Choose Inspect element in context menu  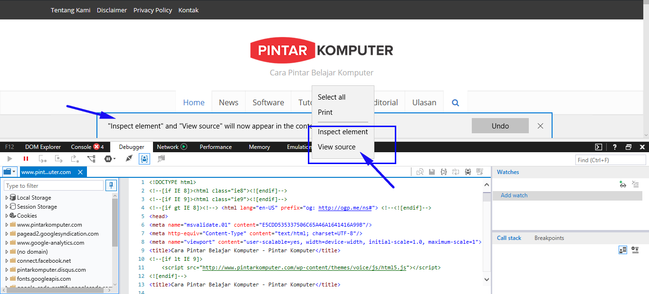pos(343,132)
